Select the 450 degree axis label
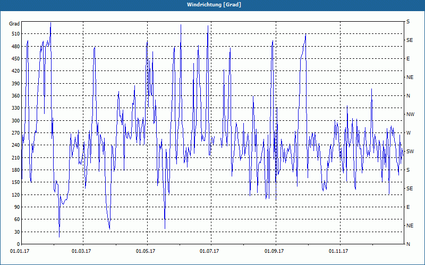The height and width of the screenshot is (265, 425). pos(16,59)
